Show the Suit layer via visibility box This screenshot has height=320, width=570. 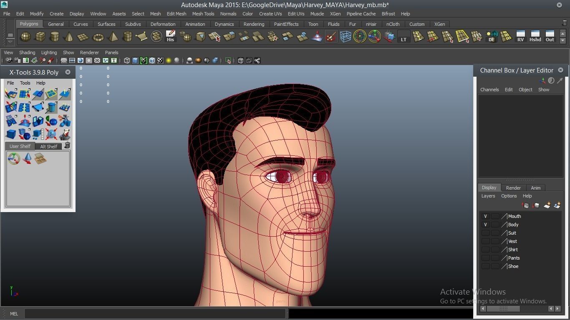pyautogui.click(x=485, y=233)
